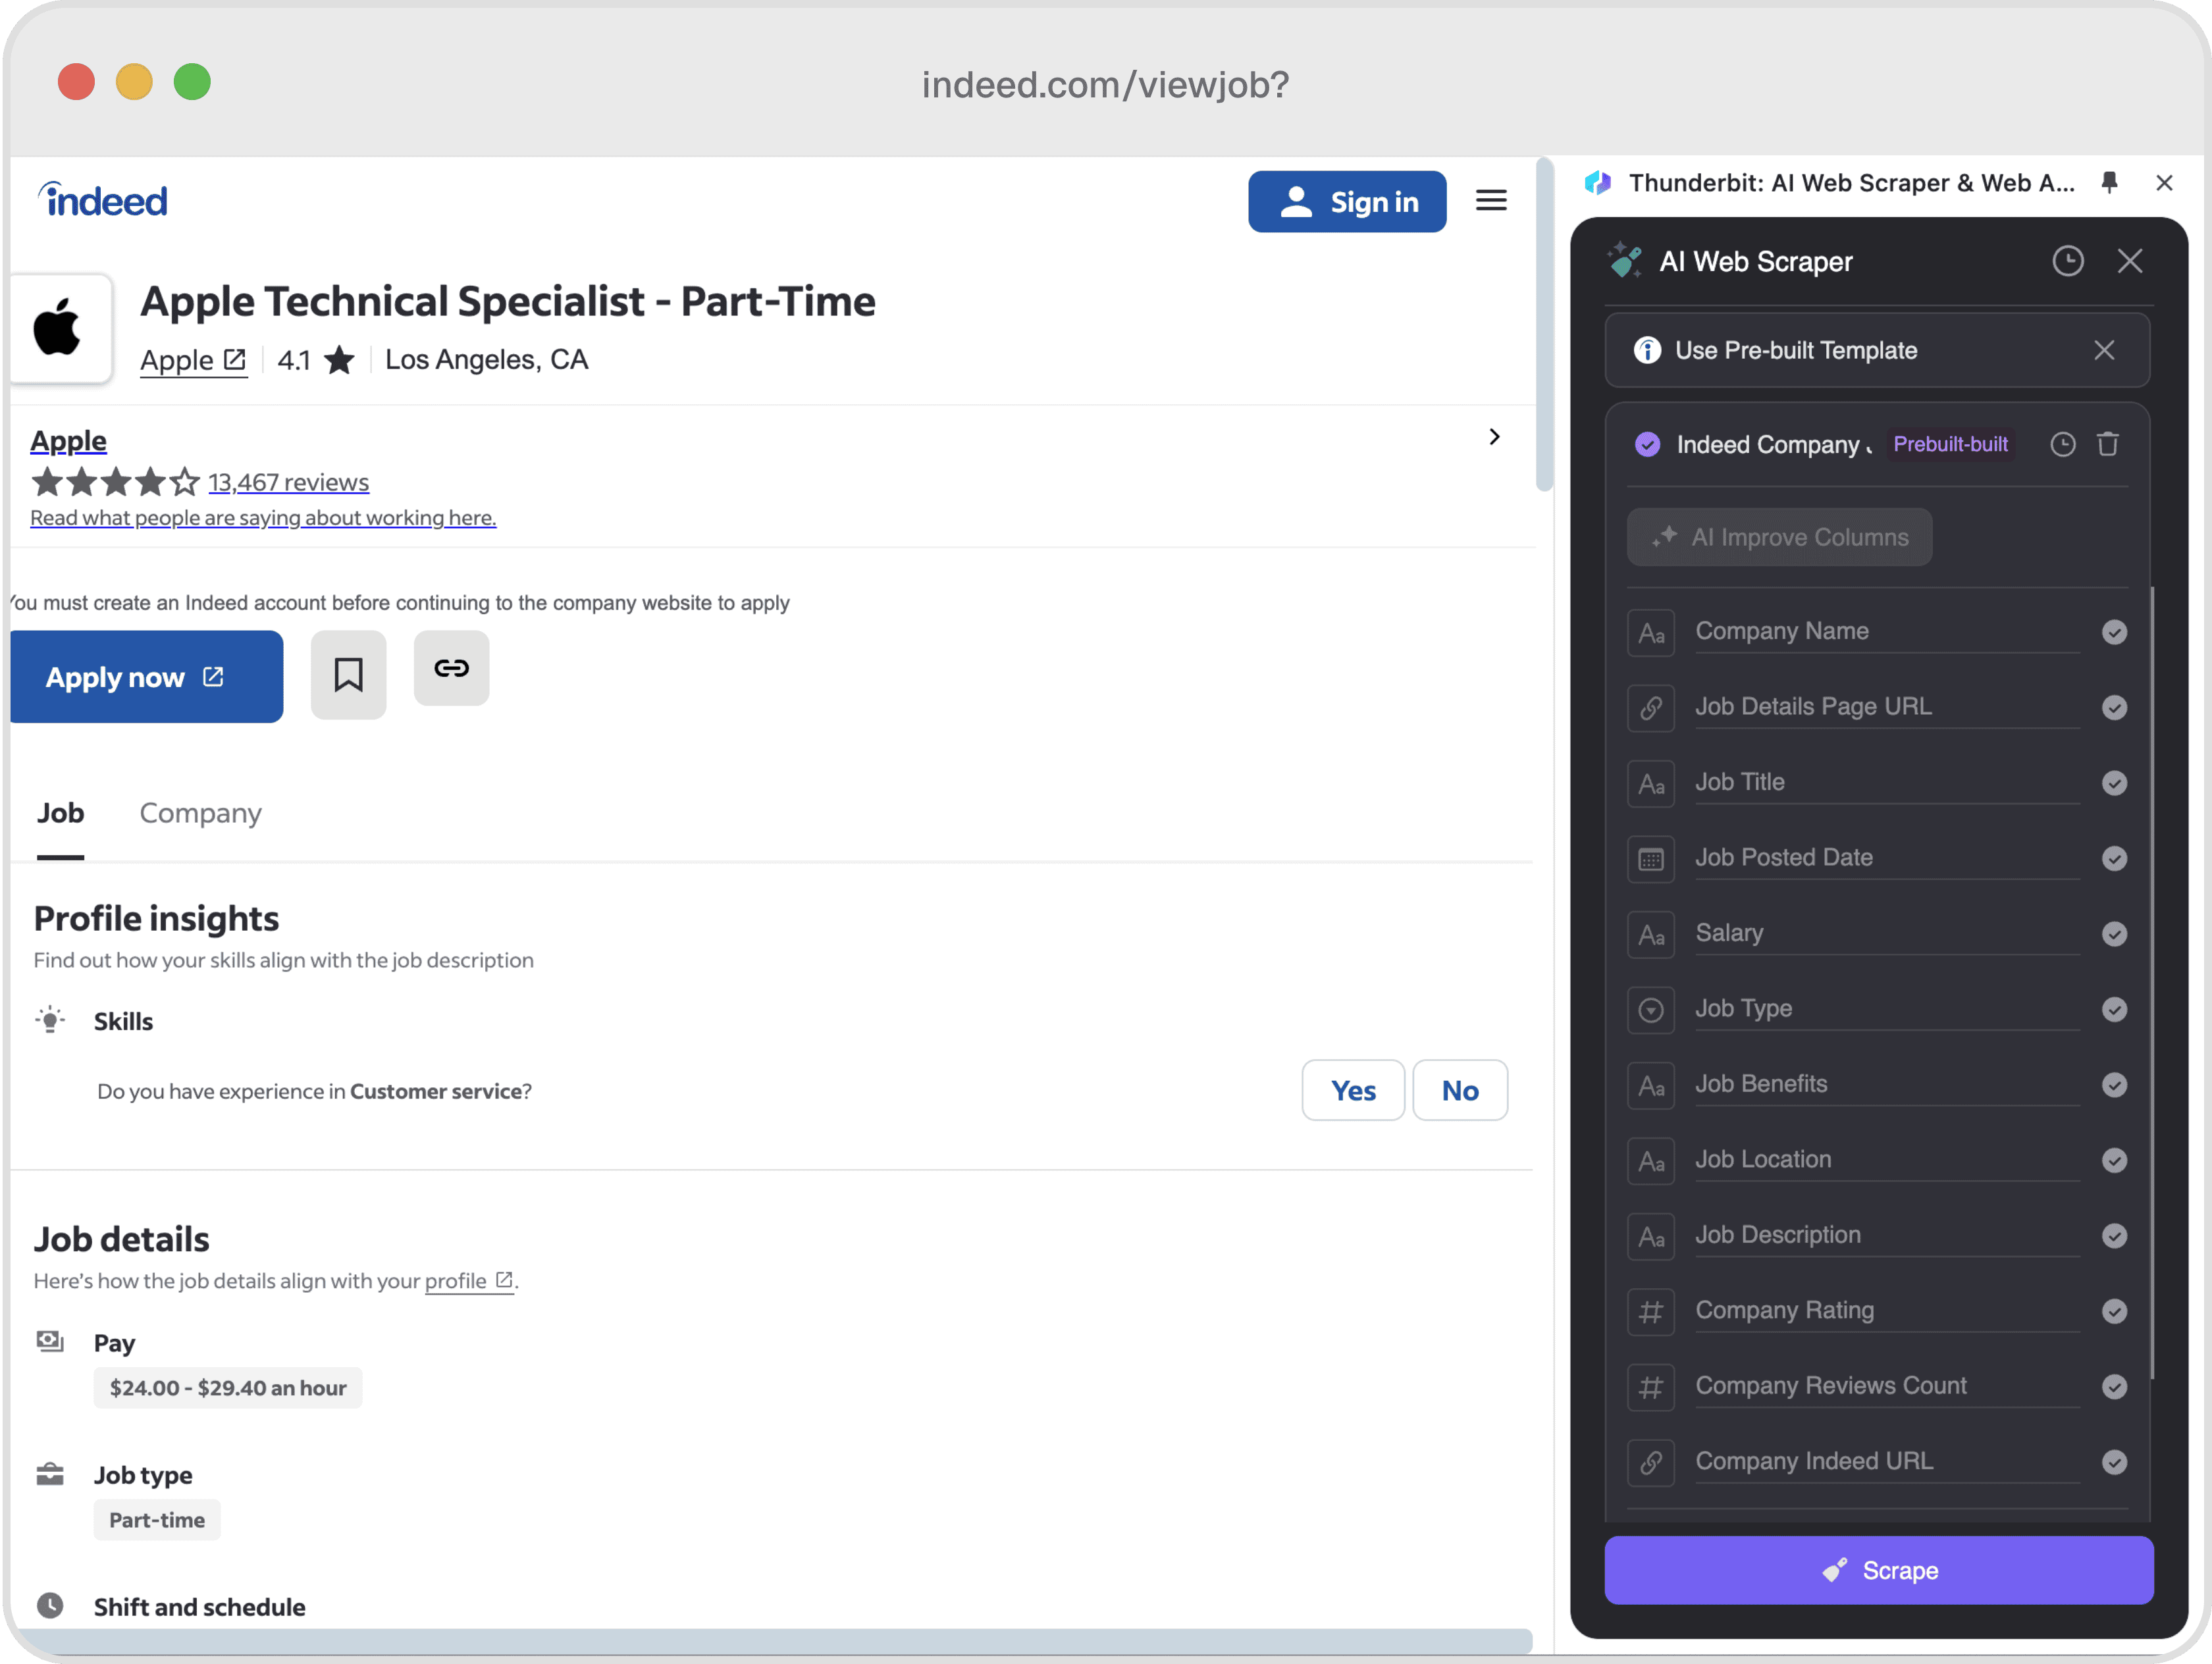2212x1664 pixels.
Task: Toggle Job Title column checkmark
Action: click(2114, 783)
